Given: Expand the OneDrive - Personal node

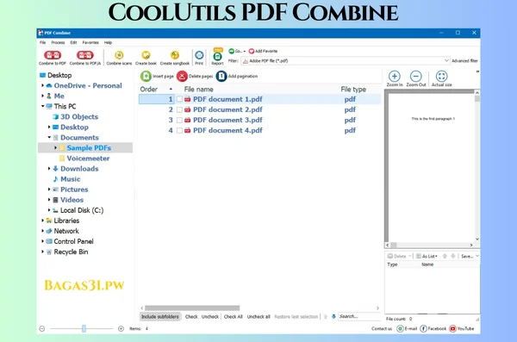Looking at the screenshot, I should (x=42, y=85).
